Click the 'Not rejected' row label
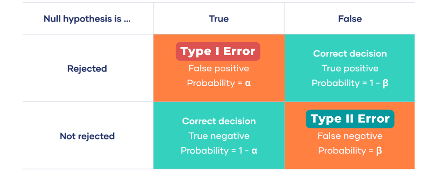The width and height of the screenshot is (438, 171). (x=87, y=136)
